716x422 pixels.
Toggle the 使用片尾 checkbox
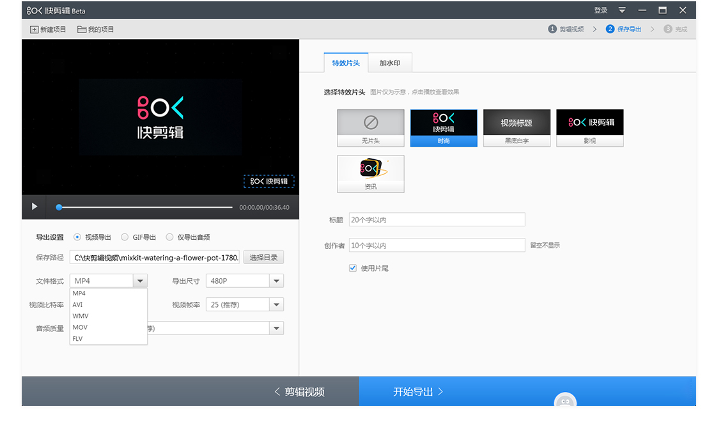click(x=352, y=268)
